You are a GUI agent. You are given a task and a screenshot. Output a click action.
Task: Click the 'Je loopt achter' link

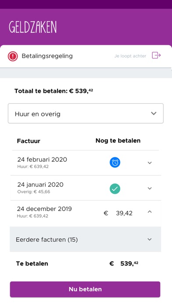130,56
